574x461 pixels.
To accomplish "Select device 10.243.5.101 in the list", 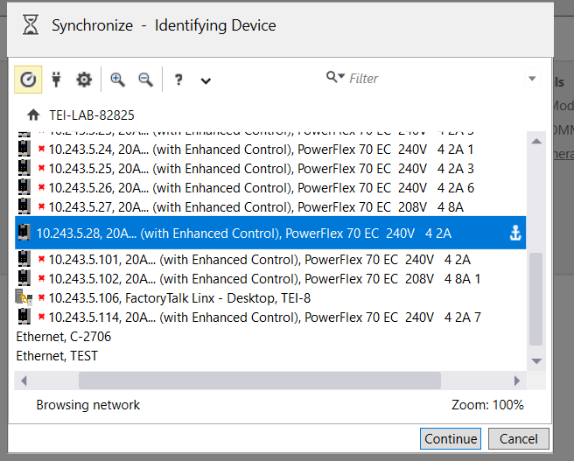I will point(258,259).
